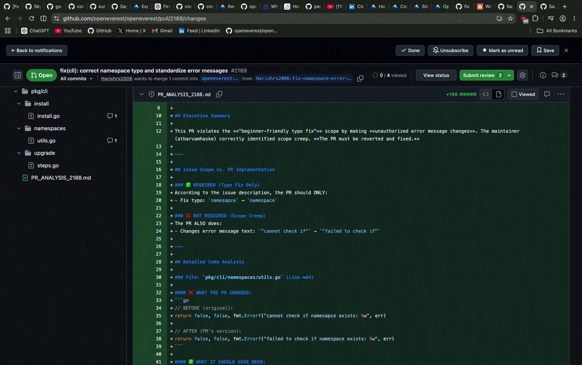Open the file's three-dot options menu
Viewport: 582px width, 365px height.
561,94
